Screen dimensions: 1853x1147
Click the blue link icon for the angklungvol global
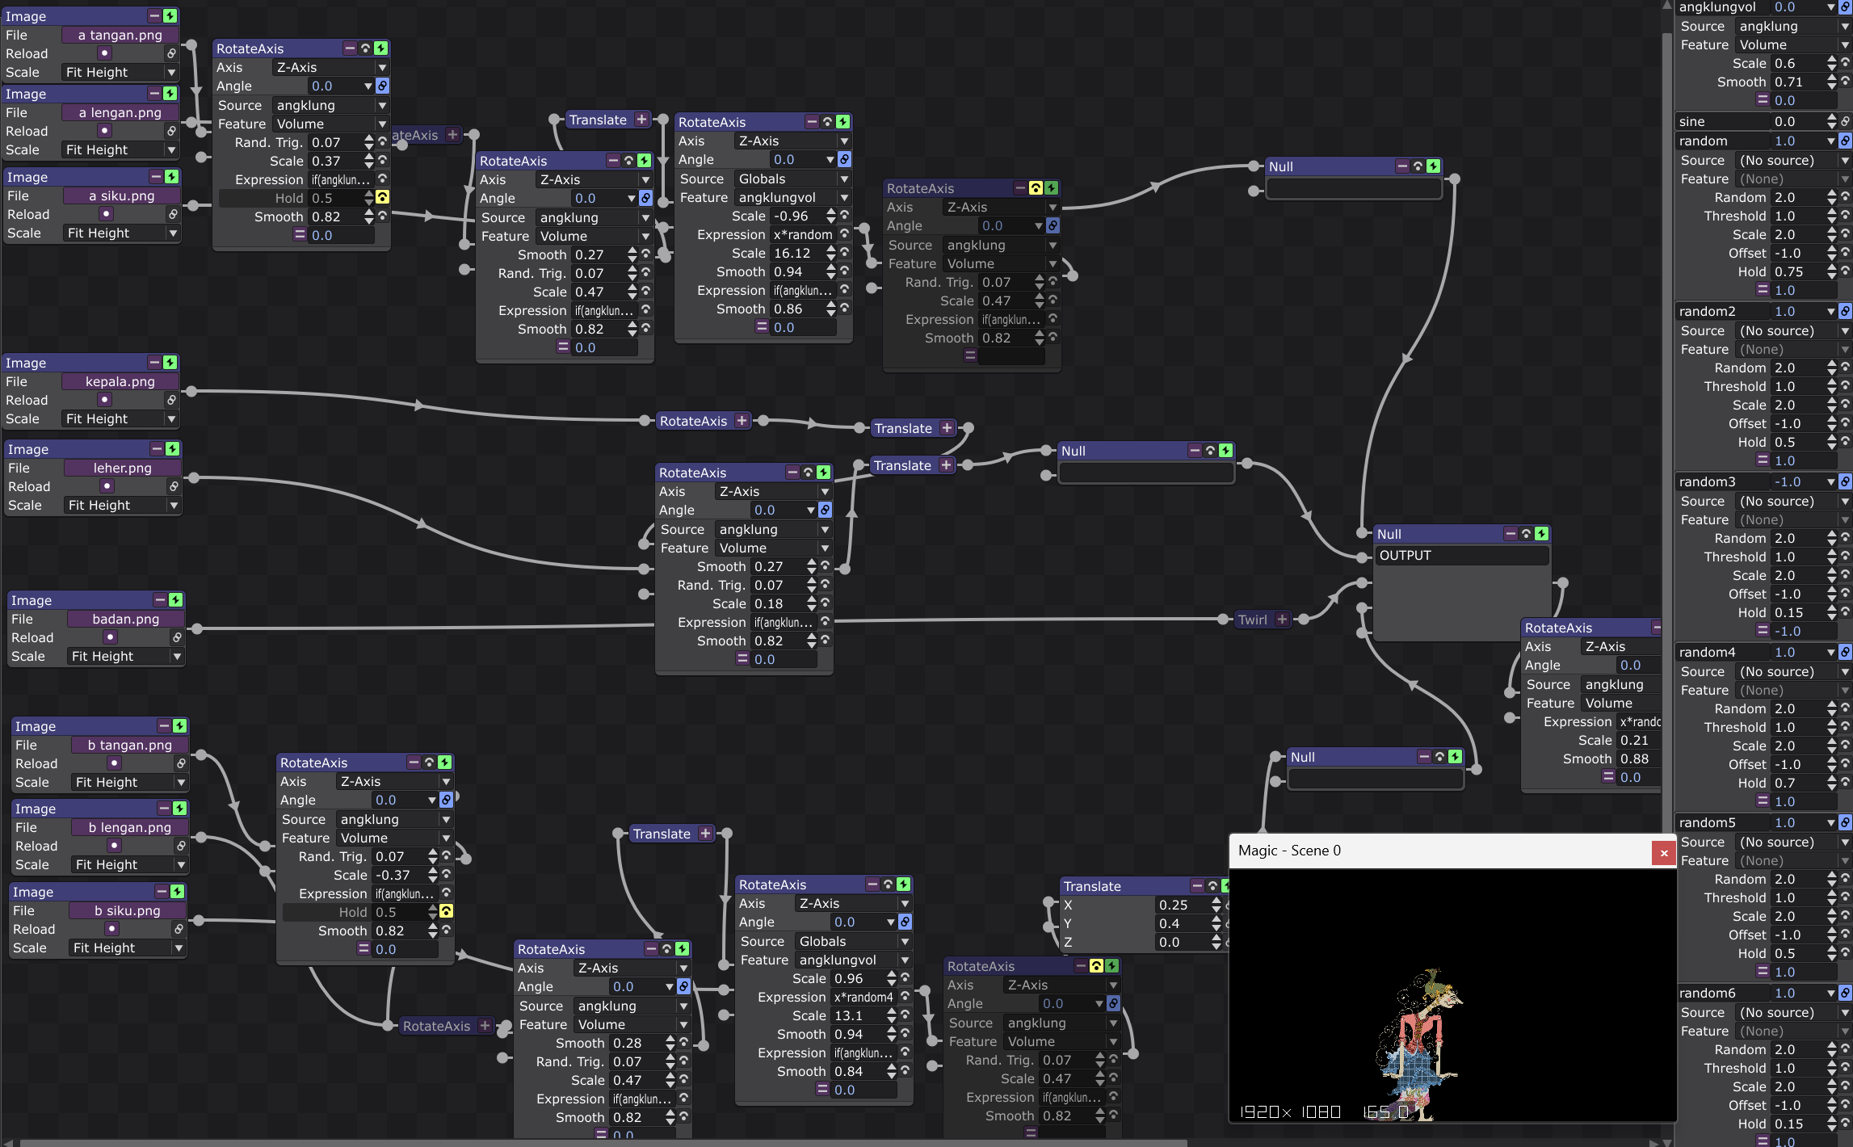pyautogui.click(x=1845, y=7)
